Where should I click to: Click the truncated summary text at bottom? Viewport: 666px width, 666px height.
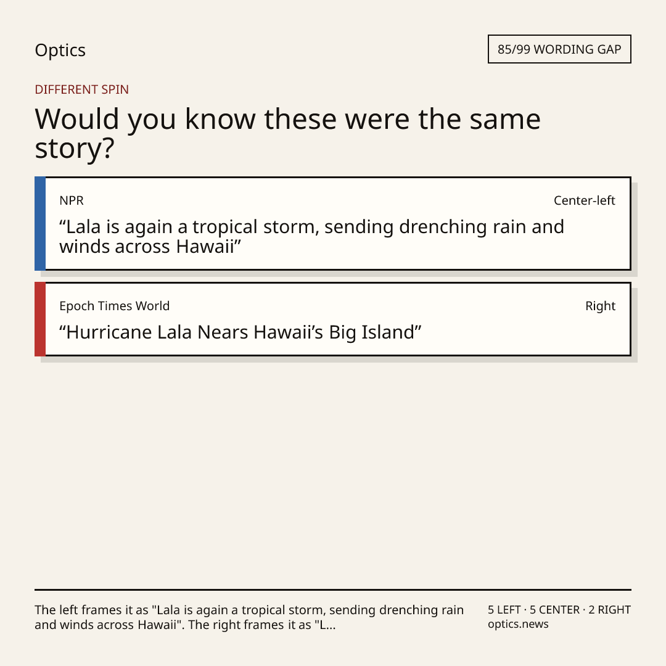coord(249,617)
